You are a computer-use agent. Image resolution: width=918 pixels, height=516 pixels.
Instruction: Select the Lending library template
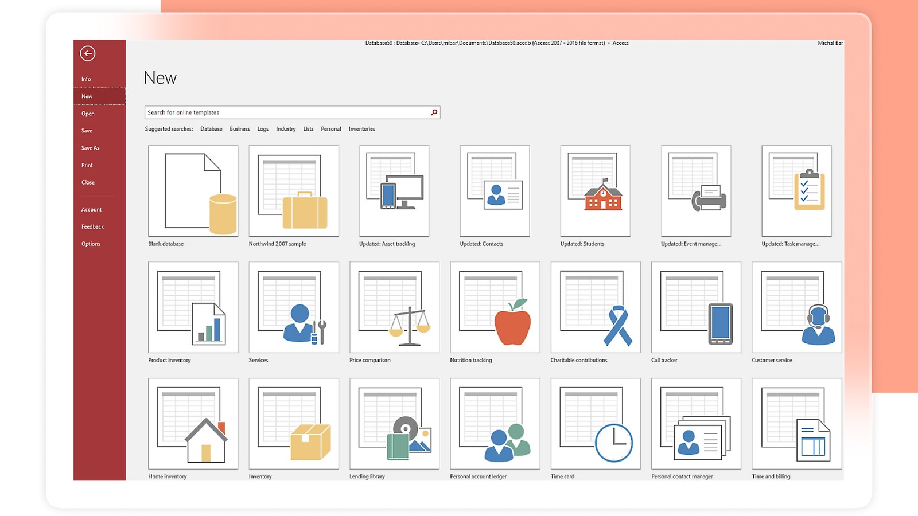(x=394, y=424)
